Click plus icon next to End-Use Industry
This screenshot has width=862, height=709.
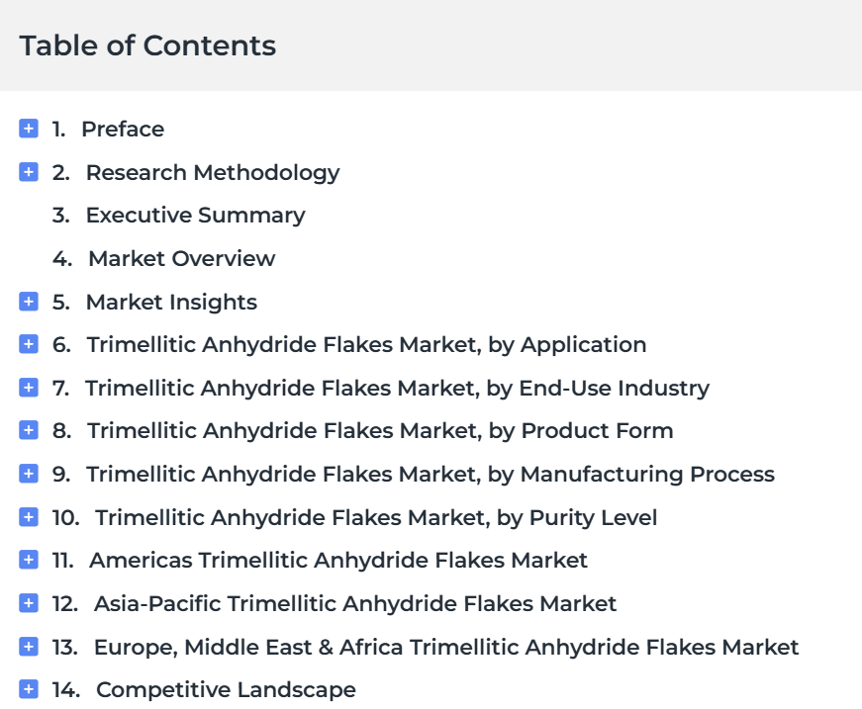[29, 388]
